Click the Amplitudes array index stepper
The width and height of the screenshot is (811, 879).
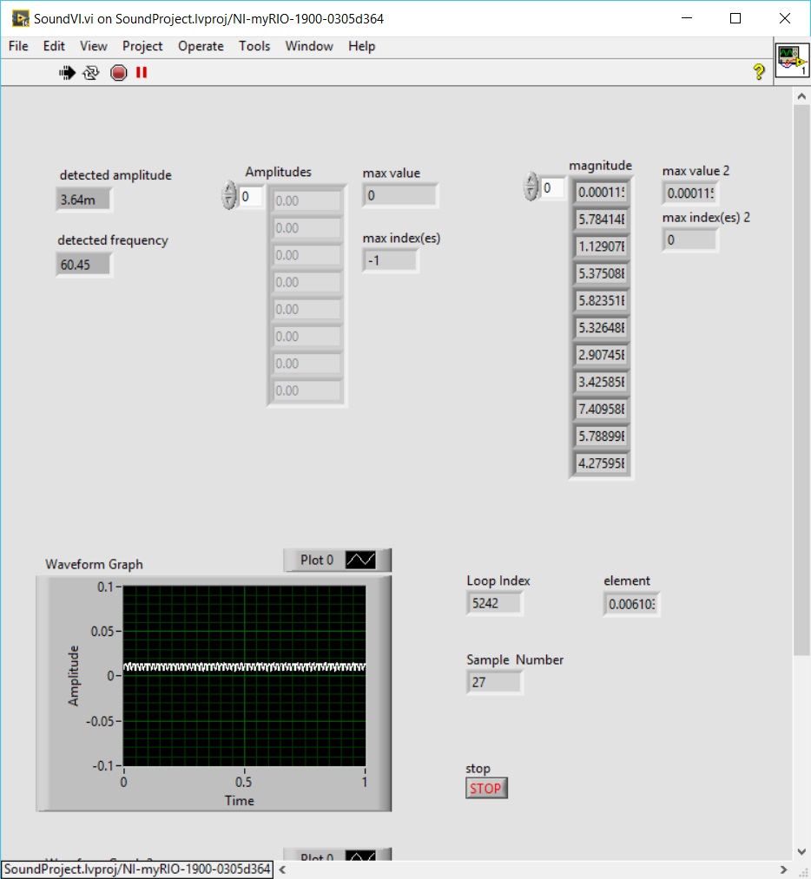tap(229, 195)
